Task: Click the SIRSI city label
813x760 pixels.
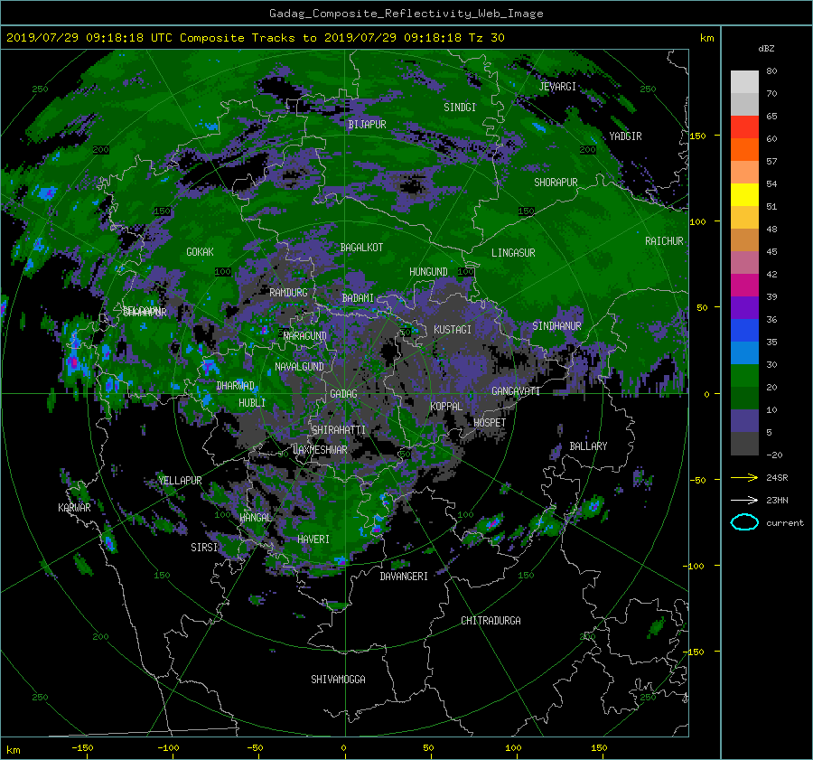Action: (x=204, y=547)
